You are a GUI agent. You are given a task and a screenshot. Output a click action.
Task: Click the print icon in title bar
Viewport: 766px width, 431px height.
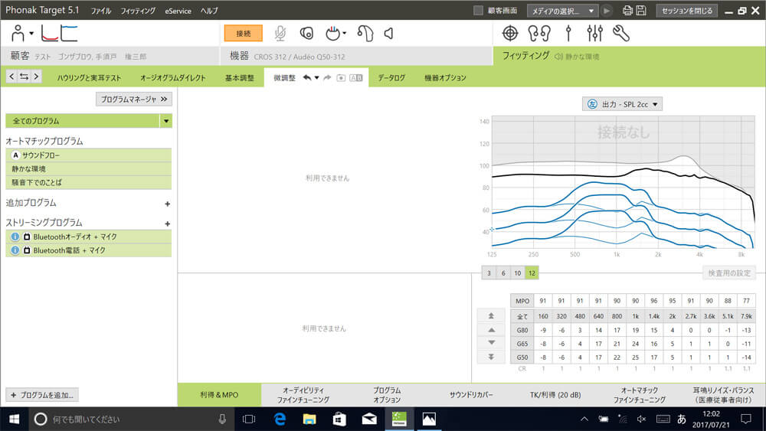pos(628,10)
